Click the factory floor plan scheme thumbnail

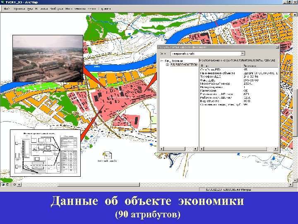point(45,153)
